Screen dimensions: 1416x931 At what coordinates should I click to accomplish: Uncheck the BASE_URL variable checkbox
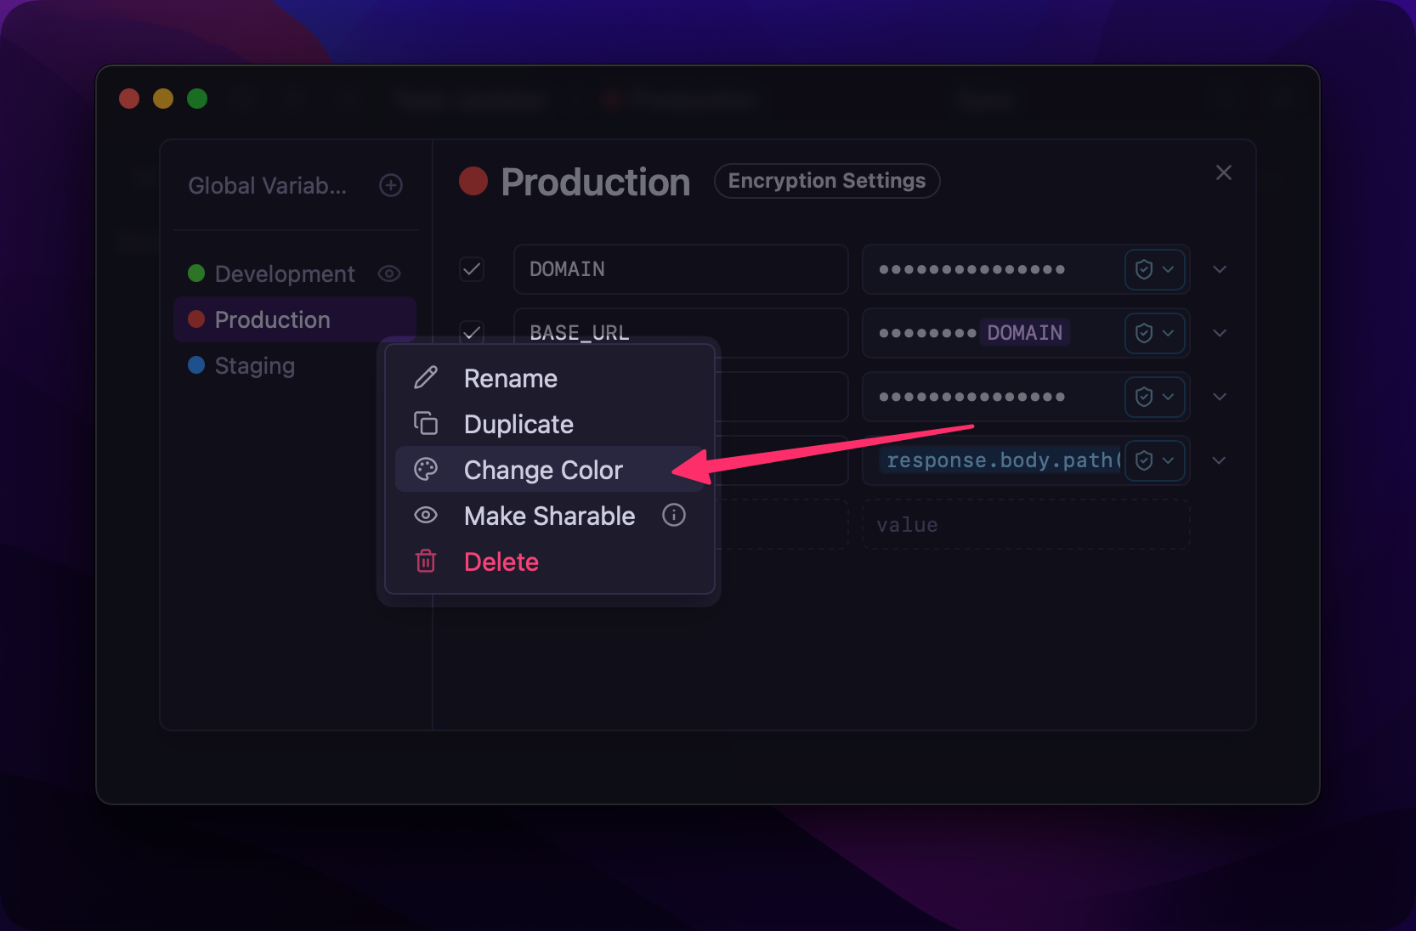coord(472,330)
